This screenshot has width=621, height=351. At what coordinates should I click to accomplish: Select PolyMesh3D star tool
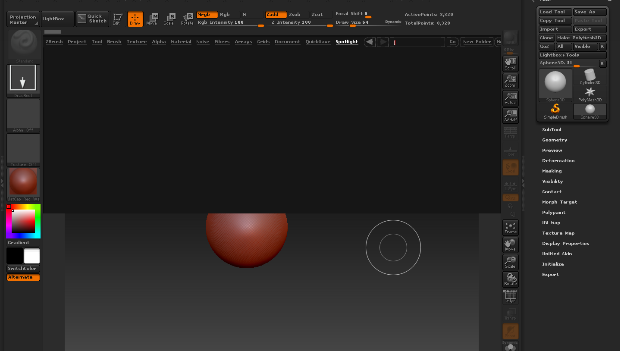590,94
